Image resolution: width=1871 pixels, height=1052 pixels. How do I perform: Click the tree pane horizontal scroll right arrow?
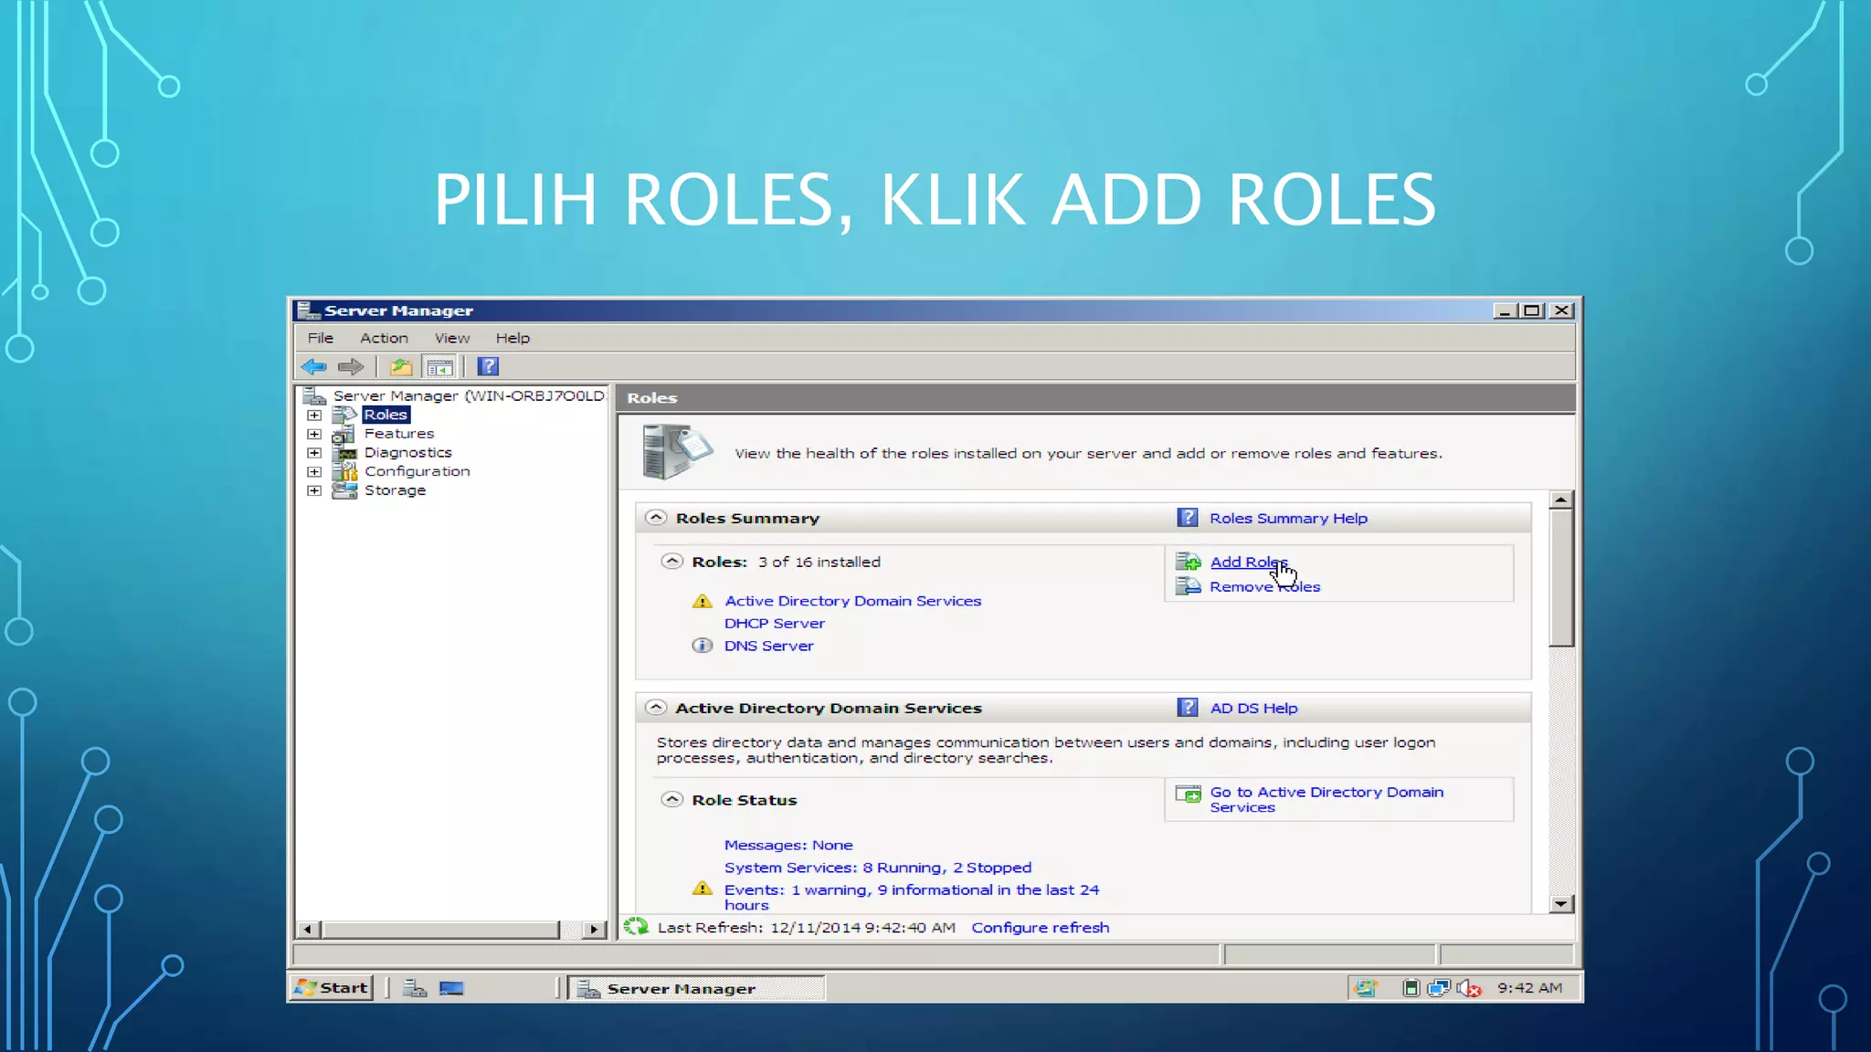pos(595,930)
